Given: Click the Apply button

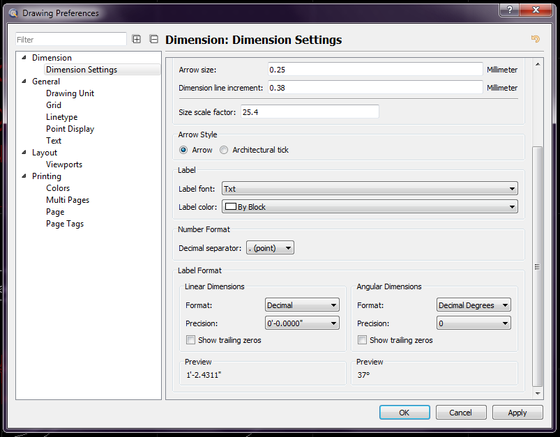Looking at the screenshot, I should point(517,413).
